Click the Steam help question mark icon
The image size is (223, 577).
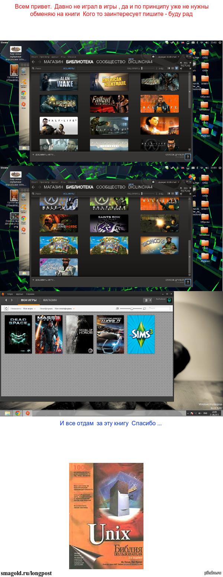(188, 157)
